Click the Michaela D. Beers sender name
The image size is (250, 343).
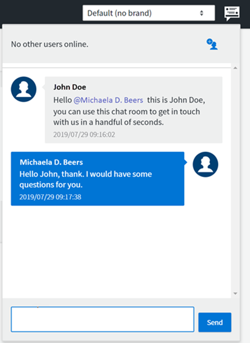[x=51, y=162]
